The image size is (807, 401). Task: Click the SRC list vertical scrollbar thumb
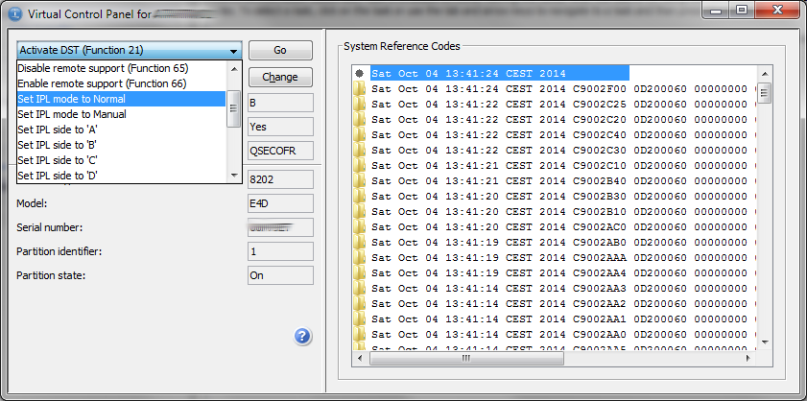tap(765, 93)
